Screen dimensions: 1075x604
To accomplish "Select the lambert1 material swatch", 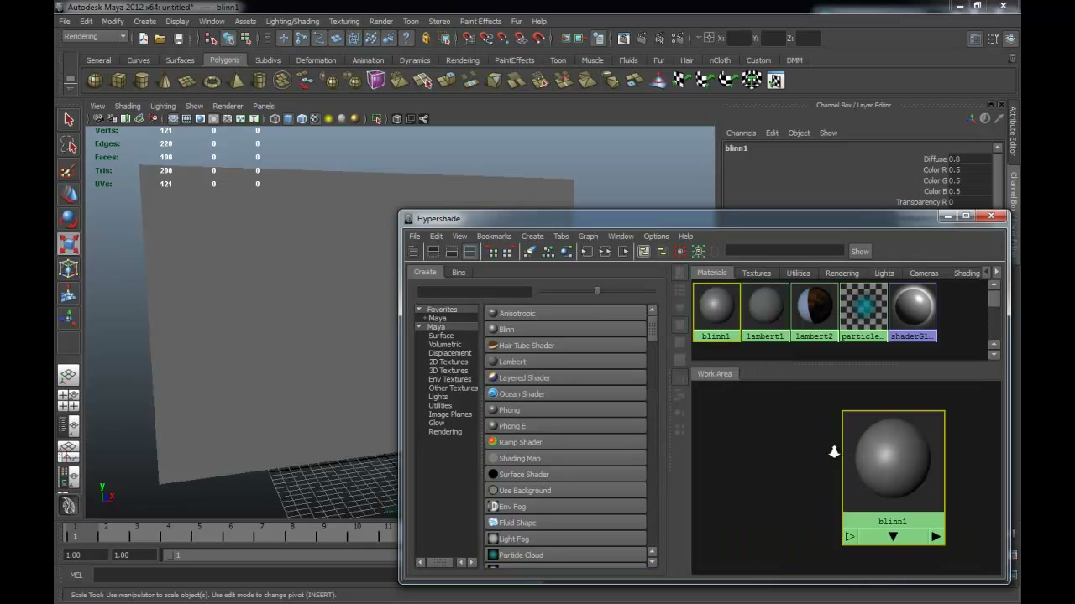I will (765, 312).
